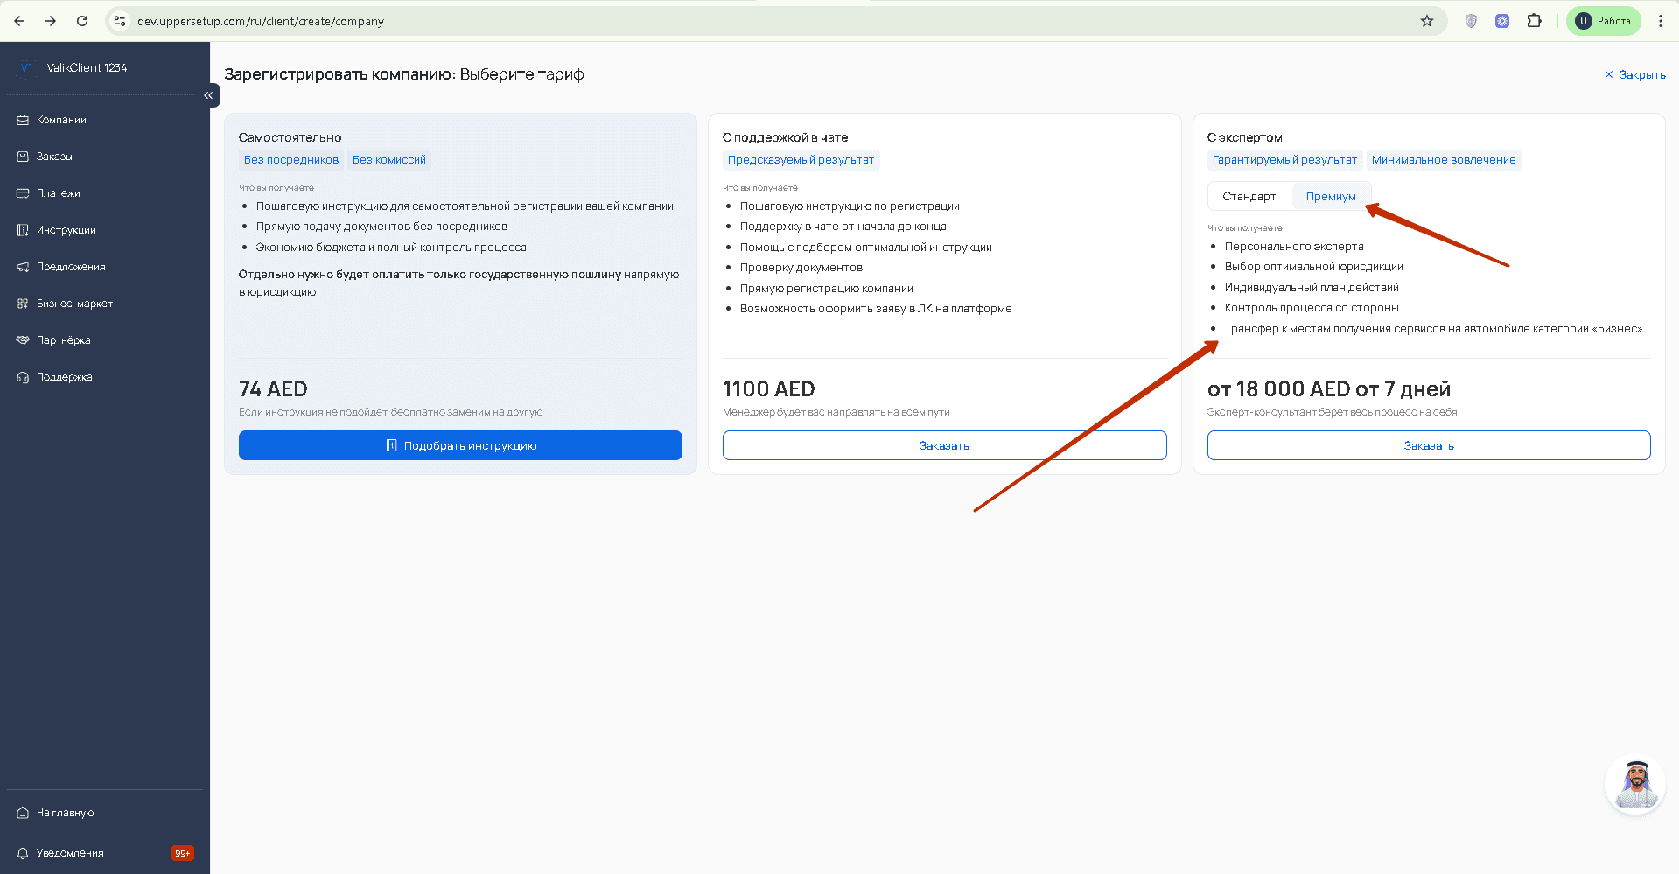Open the purple extension icon
1679x874 pixels.
[1502, 21]
